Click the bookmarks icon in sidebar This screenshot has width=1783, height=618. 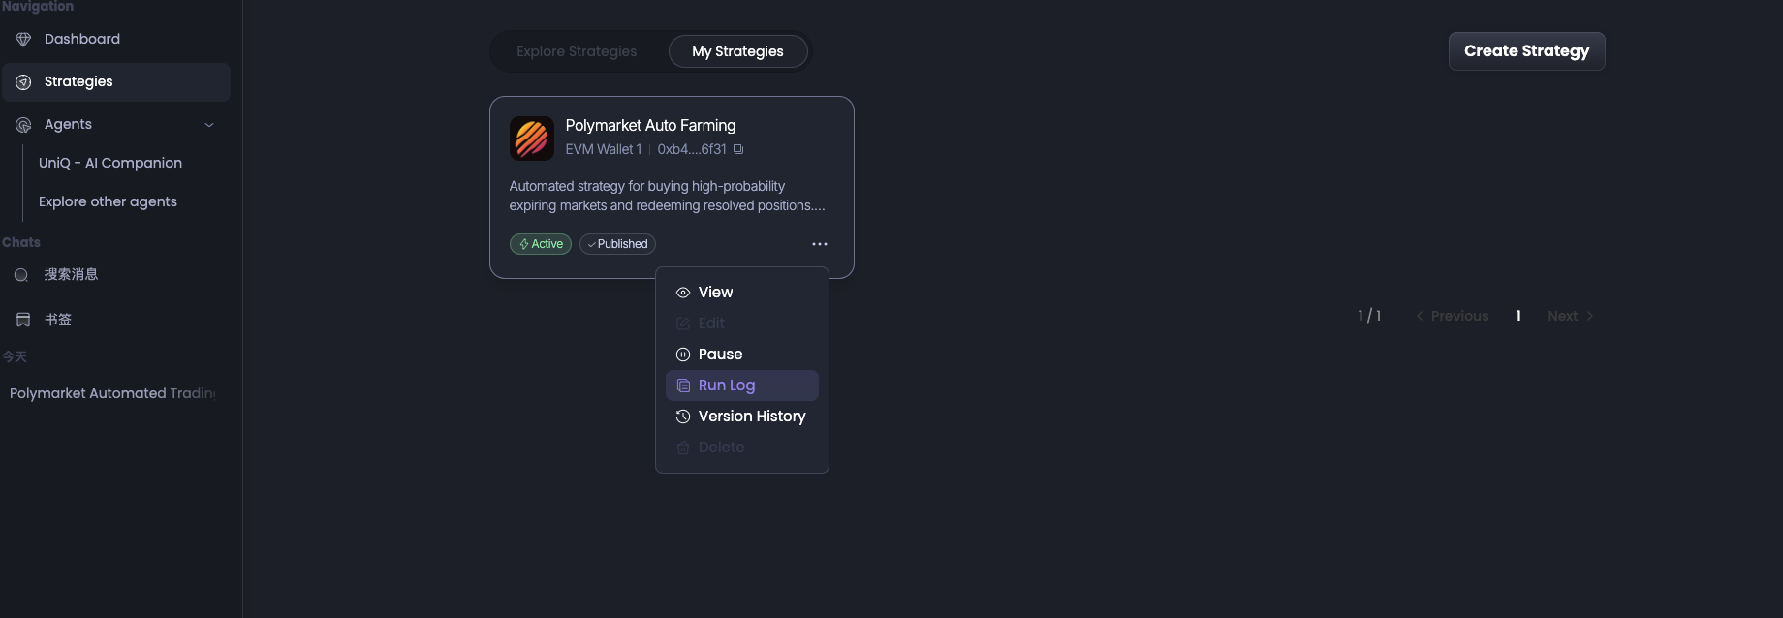(23, 320)
